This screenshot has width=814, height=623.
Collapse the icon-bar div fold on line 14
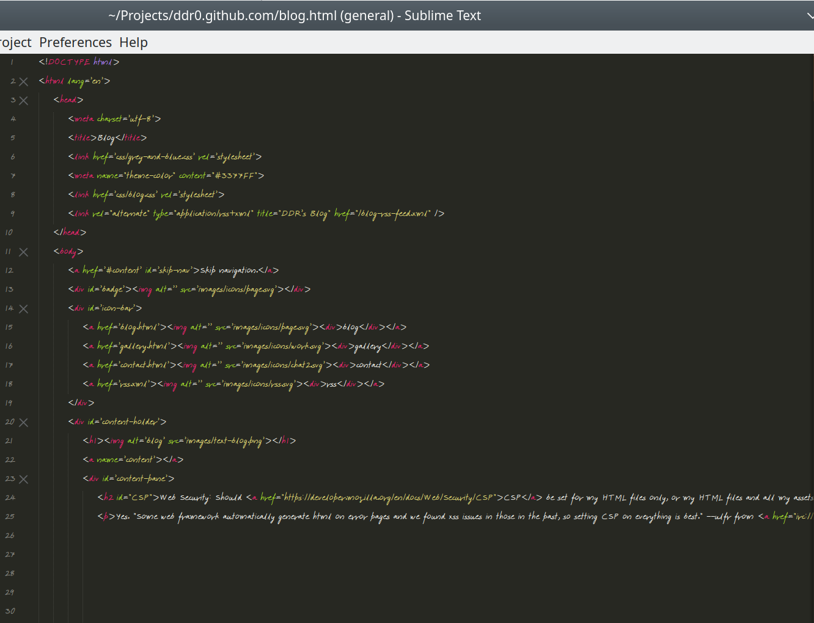click(x=24, y=308)
